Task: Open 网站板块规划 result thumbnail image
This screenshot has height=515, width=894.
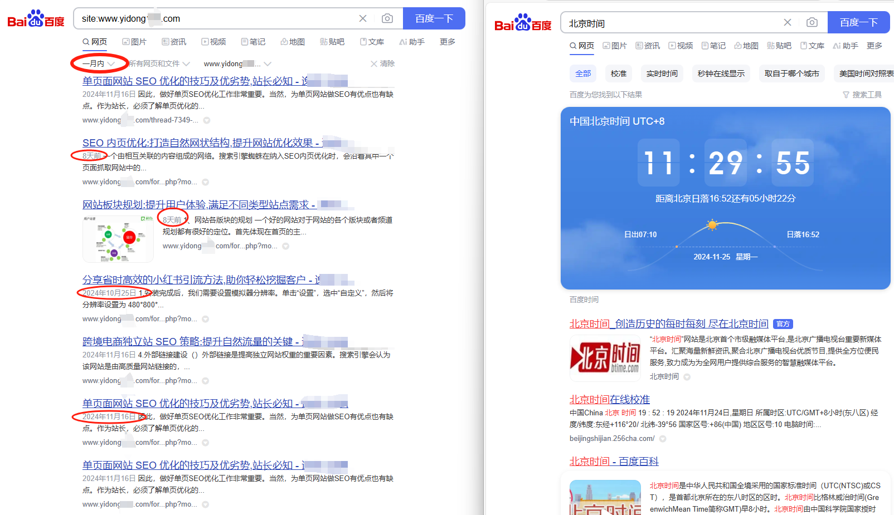Action: [118, 239]
